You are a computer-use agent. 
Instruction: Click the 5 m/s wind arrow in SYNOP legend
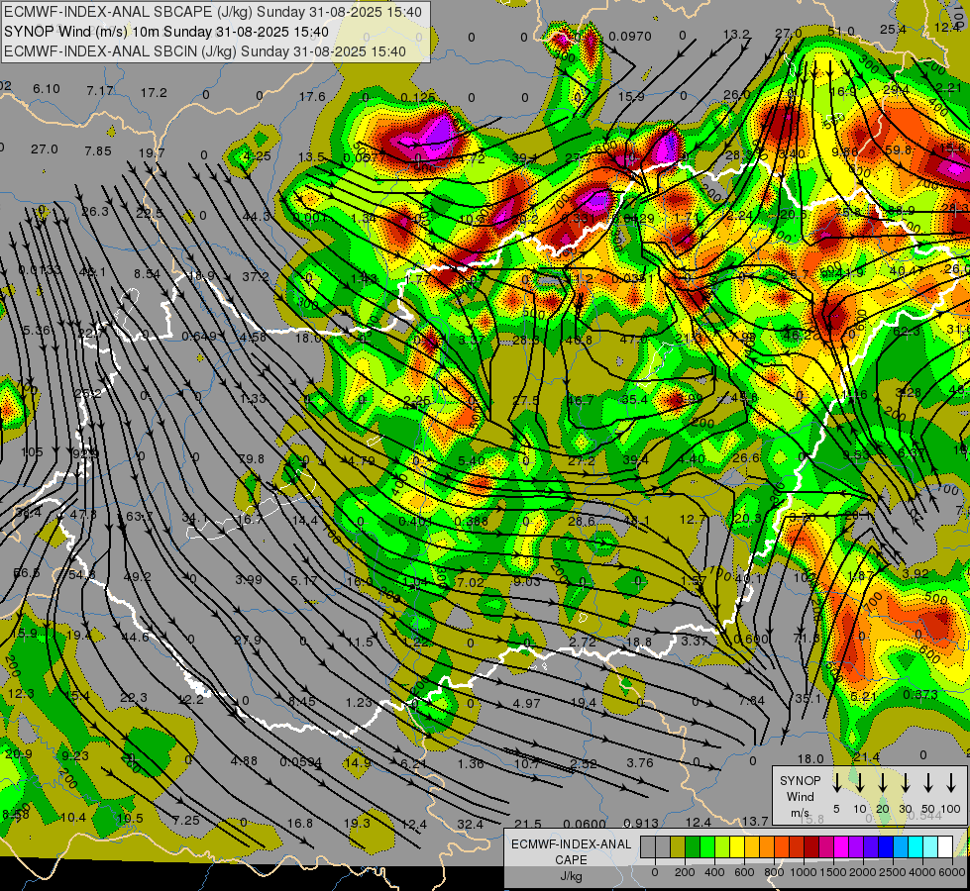pyautogui.click(x=836, y=783)
